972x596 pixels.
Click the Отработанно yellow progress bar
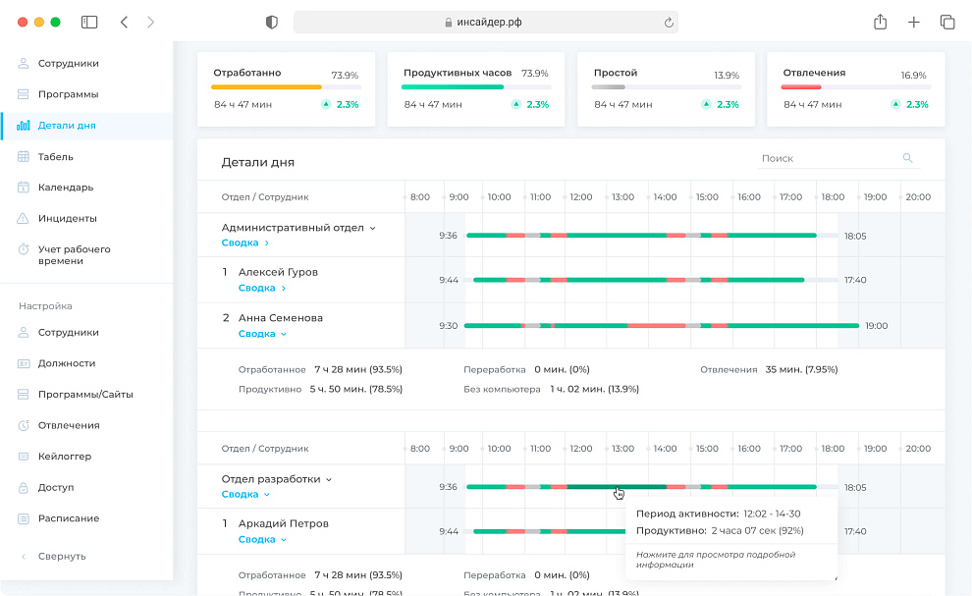point(267,87)
